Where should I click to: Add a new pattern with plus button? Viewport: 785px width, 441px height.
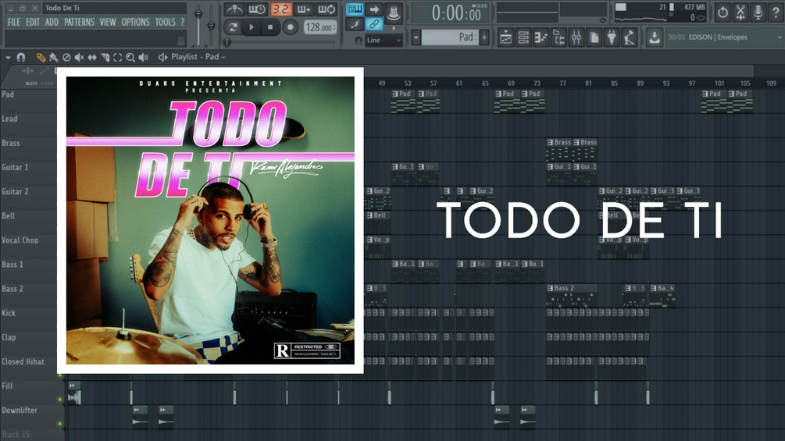coord(484,37)
